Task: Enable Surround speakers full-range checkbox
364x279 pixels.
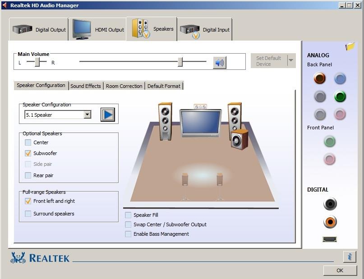Action: [28, 214]
